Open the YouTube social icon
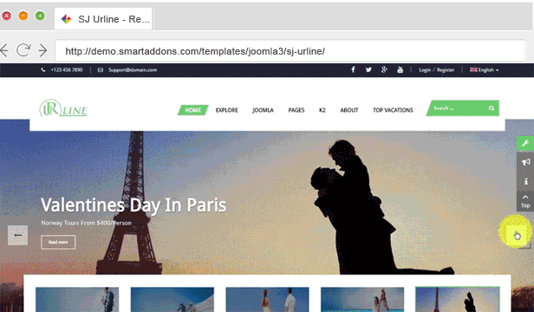This screenshot has width=534, height=312. pos(400,70)
